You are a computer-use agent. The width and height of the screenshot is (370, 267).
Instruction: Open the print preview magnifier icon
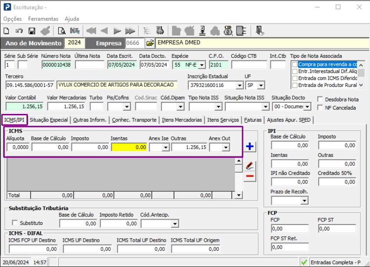point(62,31)
